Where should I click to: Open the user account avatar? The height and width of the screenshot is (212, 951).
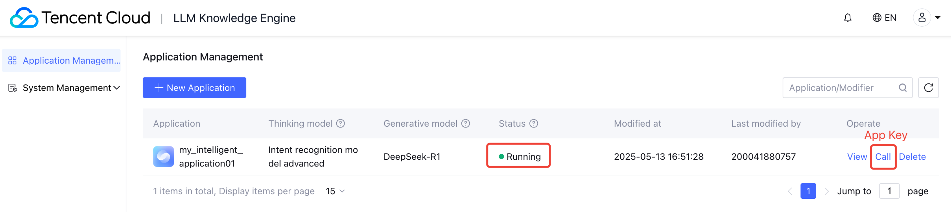pyautogui.click(x=922, y=18)
